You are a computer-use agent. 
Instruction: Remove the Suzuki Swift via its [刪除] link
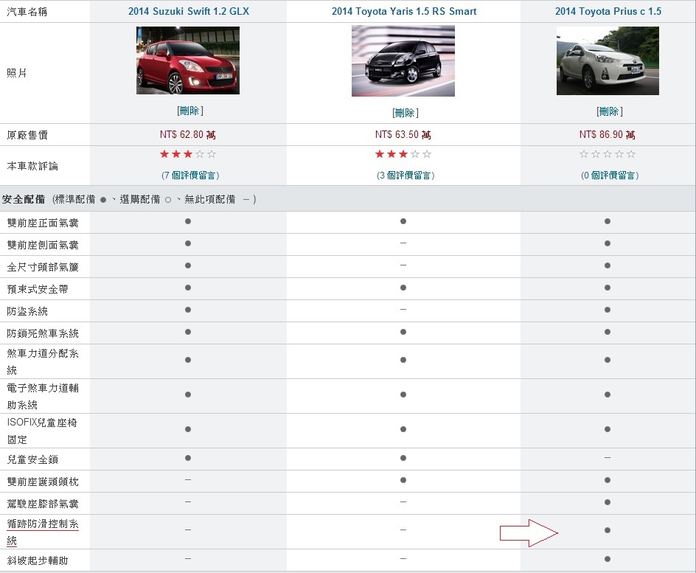[x=190, y=111]
